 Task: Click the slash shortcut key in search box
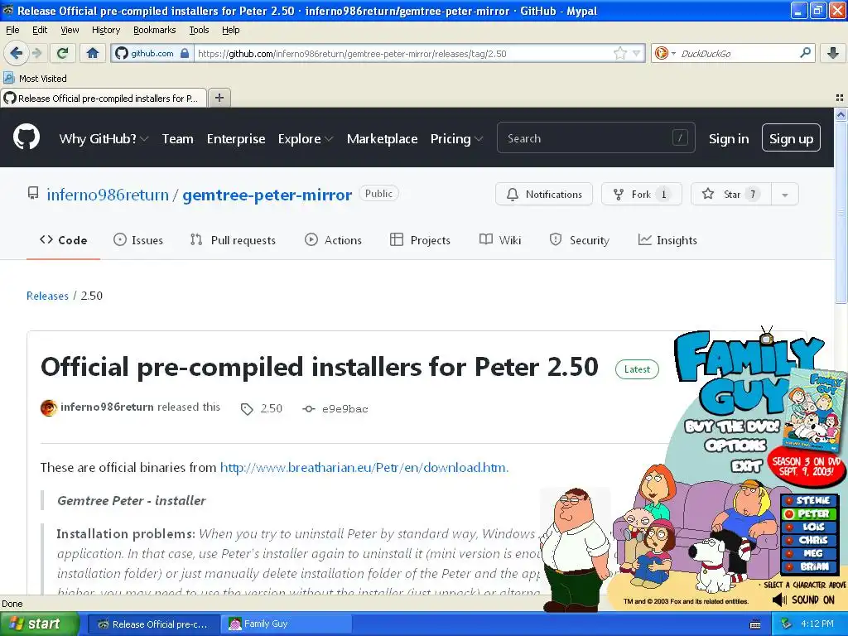[680, 138]
